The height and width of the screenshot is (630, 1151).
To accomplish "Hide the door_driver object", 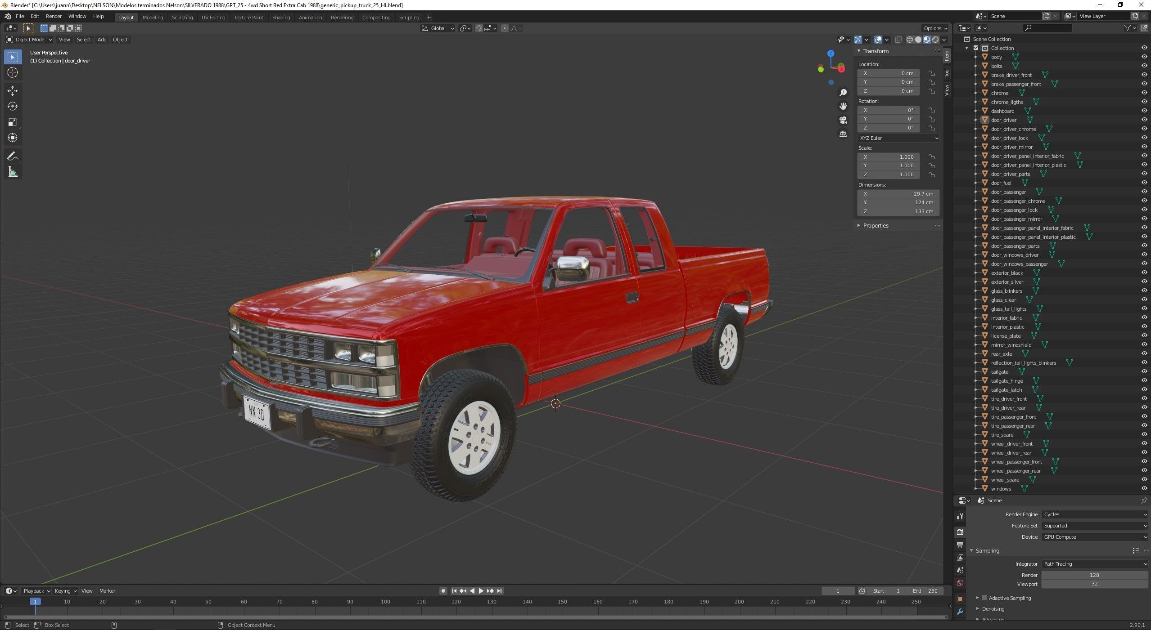I will (x=1144, y=120).
